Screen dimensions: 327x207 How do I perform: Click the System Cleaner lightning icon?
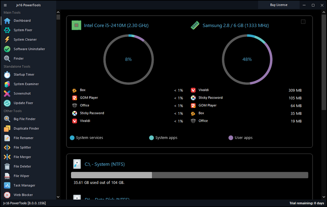click(x=7, y=40)
